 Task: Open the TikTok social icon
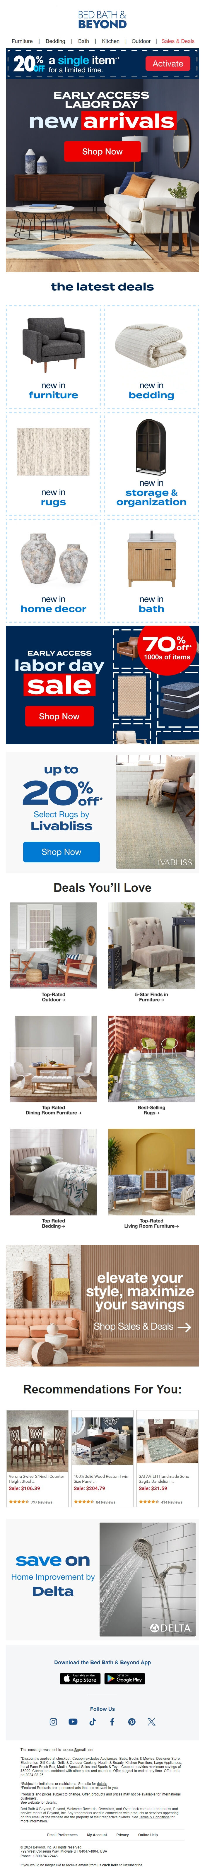(x=93, y=1722)
